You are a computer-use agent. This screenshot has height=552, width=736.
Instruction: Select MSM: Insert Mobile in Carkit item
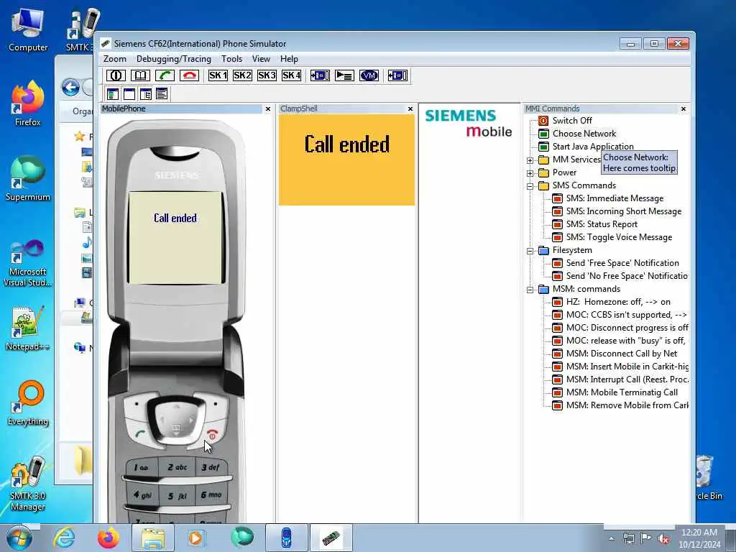627,367
